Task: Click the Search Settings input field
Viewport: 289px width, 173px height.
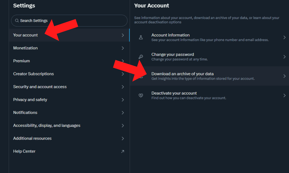Action: click(x=72, y=21)
